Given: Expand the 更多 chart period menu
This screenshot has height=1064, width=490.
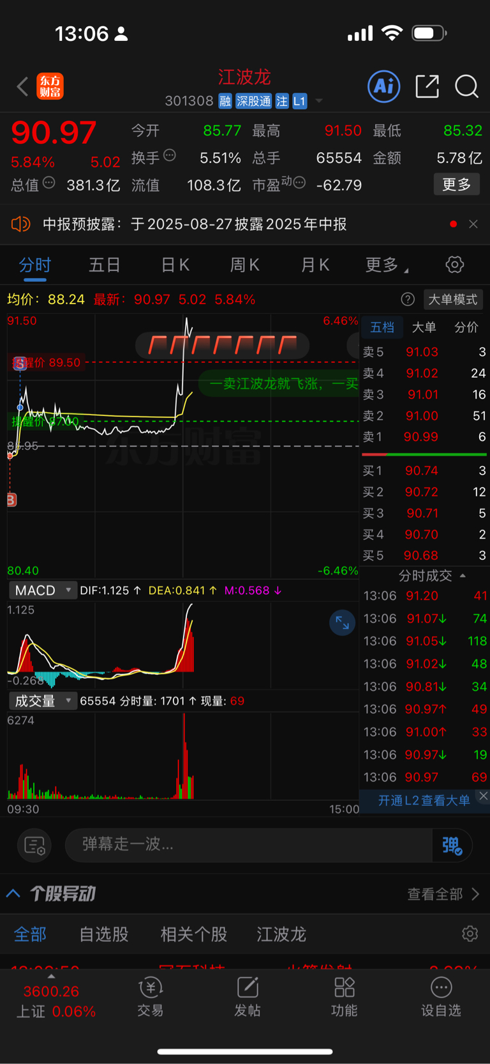Looking at the screenshot, I should (x=387, y=265).
